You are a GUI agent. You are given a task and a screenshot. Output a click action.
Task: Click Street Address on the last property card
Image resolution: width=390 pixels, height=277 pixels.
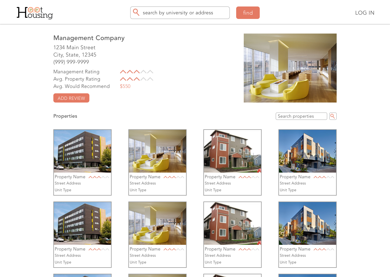coord(293,255)
